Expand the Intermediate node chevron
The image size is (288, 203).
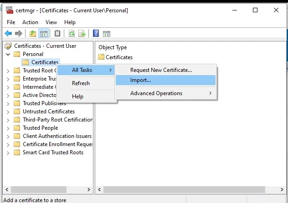pyautogui.click(x=8, y=87)
